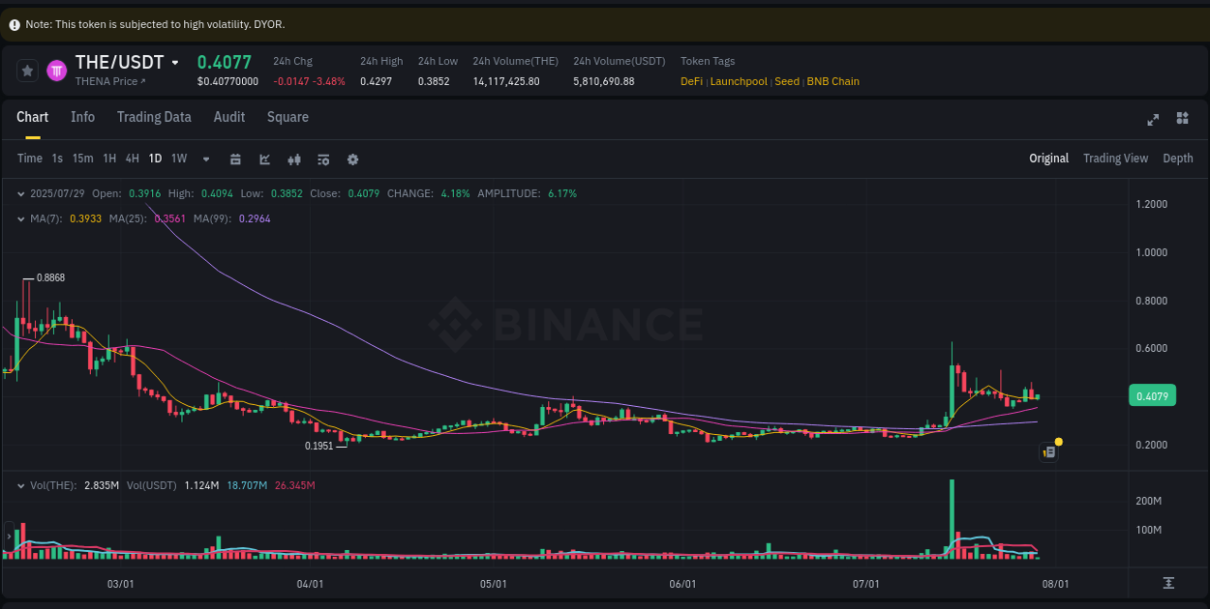1210x609 pixels.
Task: Toggle the star to favorite THE/USDT
Action: click(27, 71)
